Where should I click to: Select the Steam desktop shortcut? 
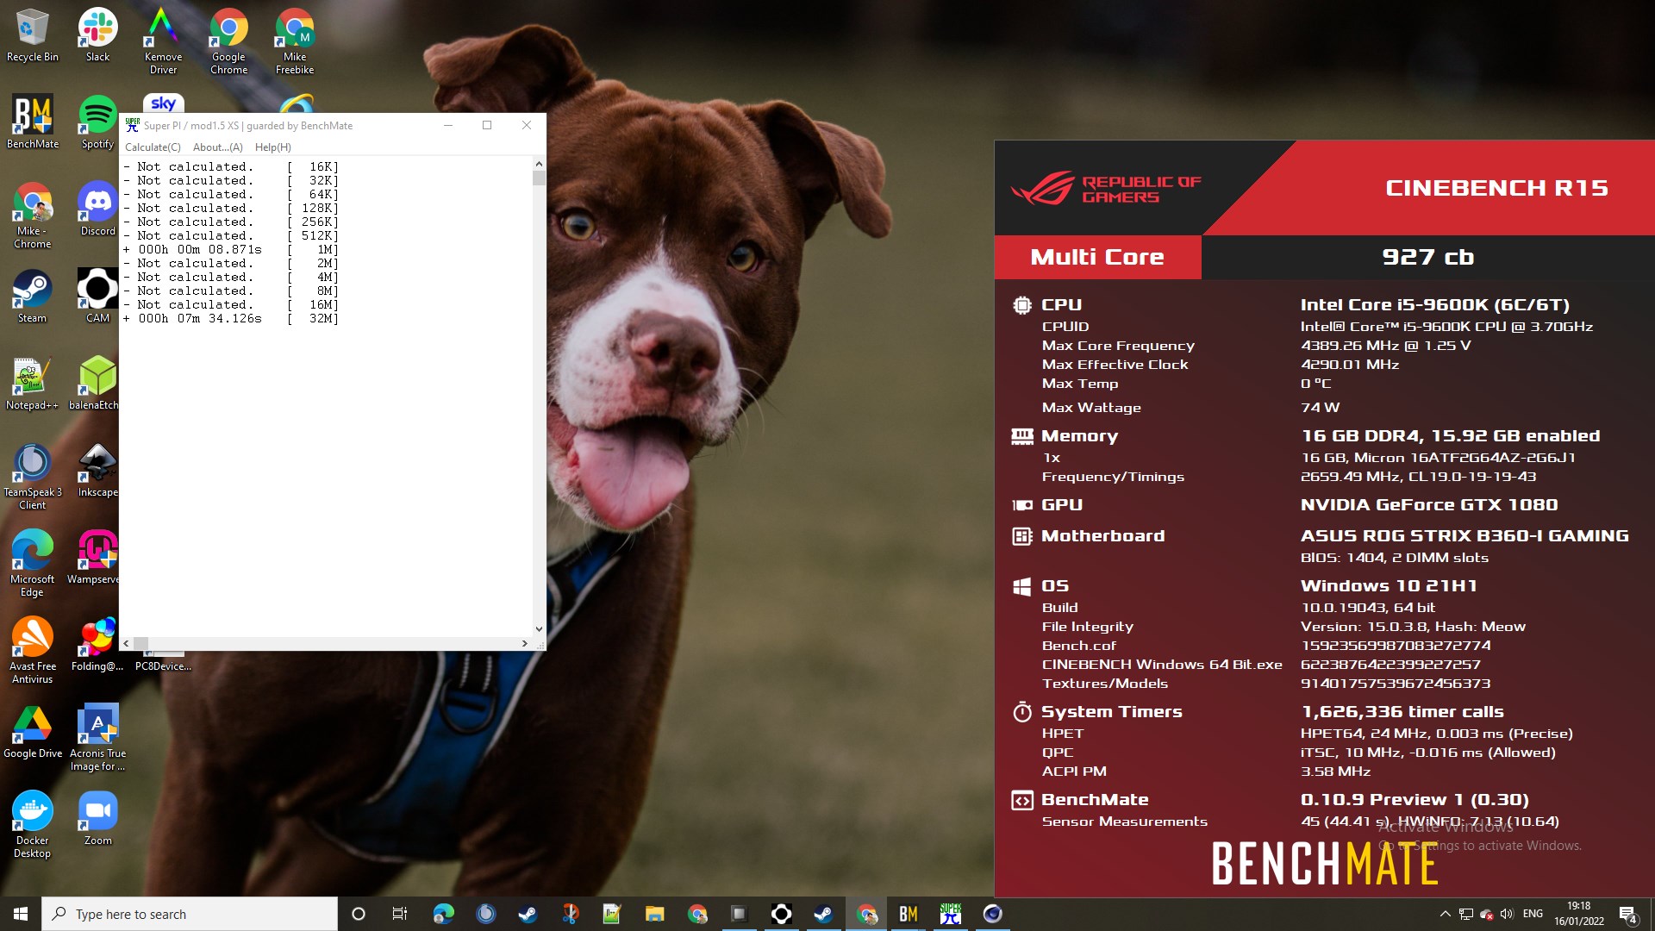coord(33,296)
